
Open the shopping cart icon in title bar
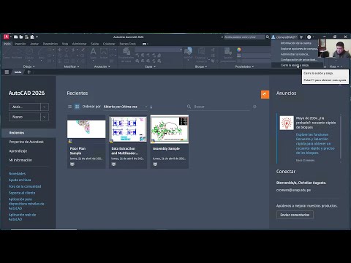point(301,37)
